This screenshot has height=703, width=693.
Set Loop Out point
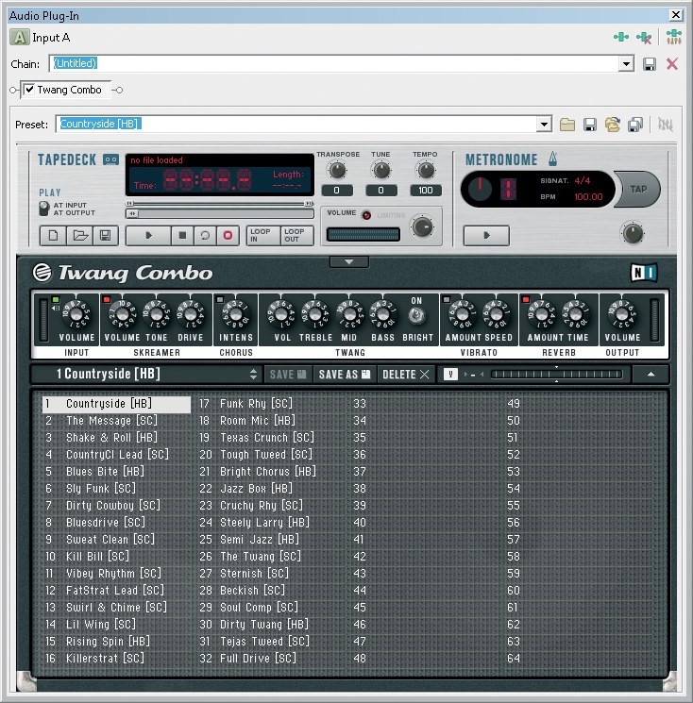[296, 235]
